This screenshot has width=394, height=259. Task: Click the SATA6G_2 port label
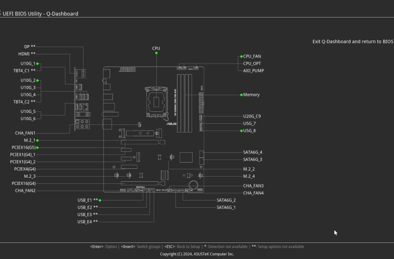coord(226,200)
